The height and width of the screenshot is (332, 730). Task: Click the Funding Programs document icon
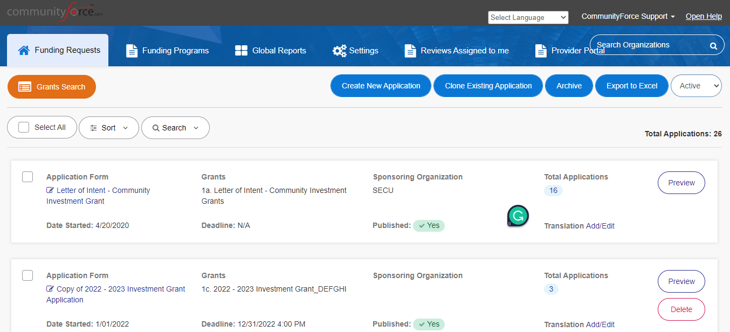click(x=132, y=51)
